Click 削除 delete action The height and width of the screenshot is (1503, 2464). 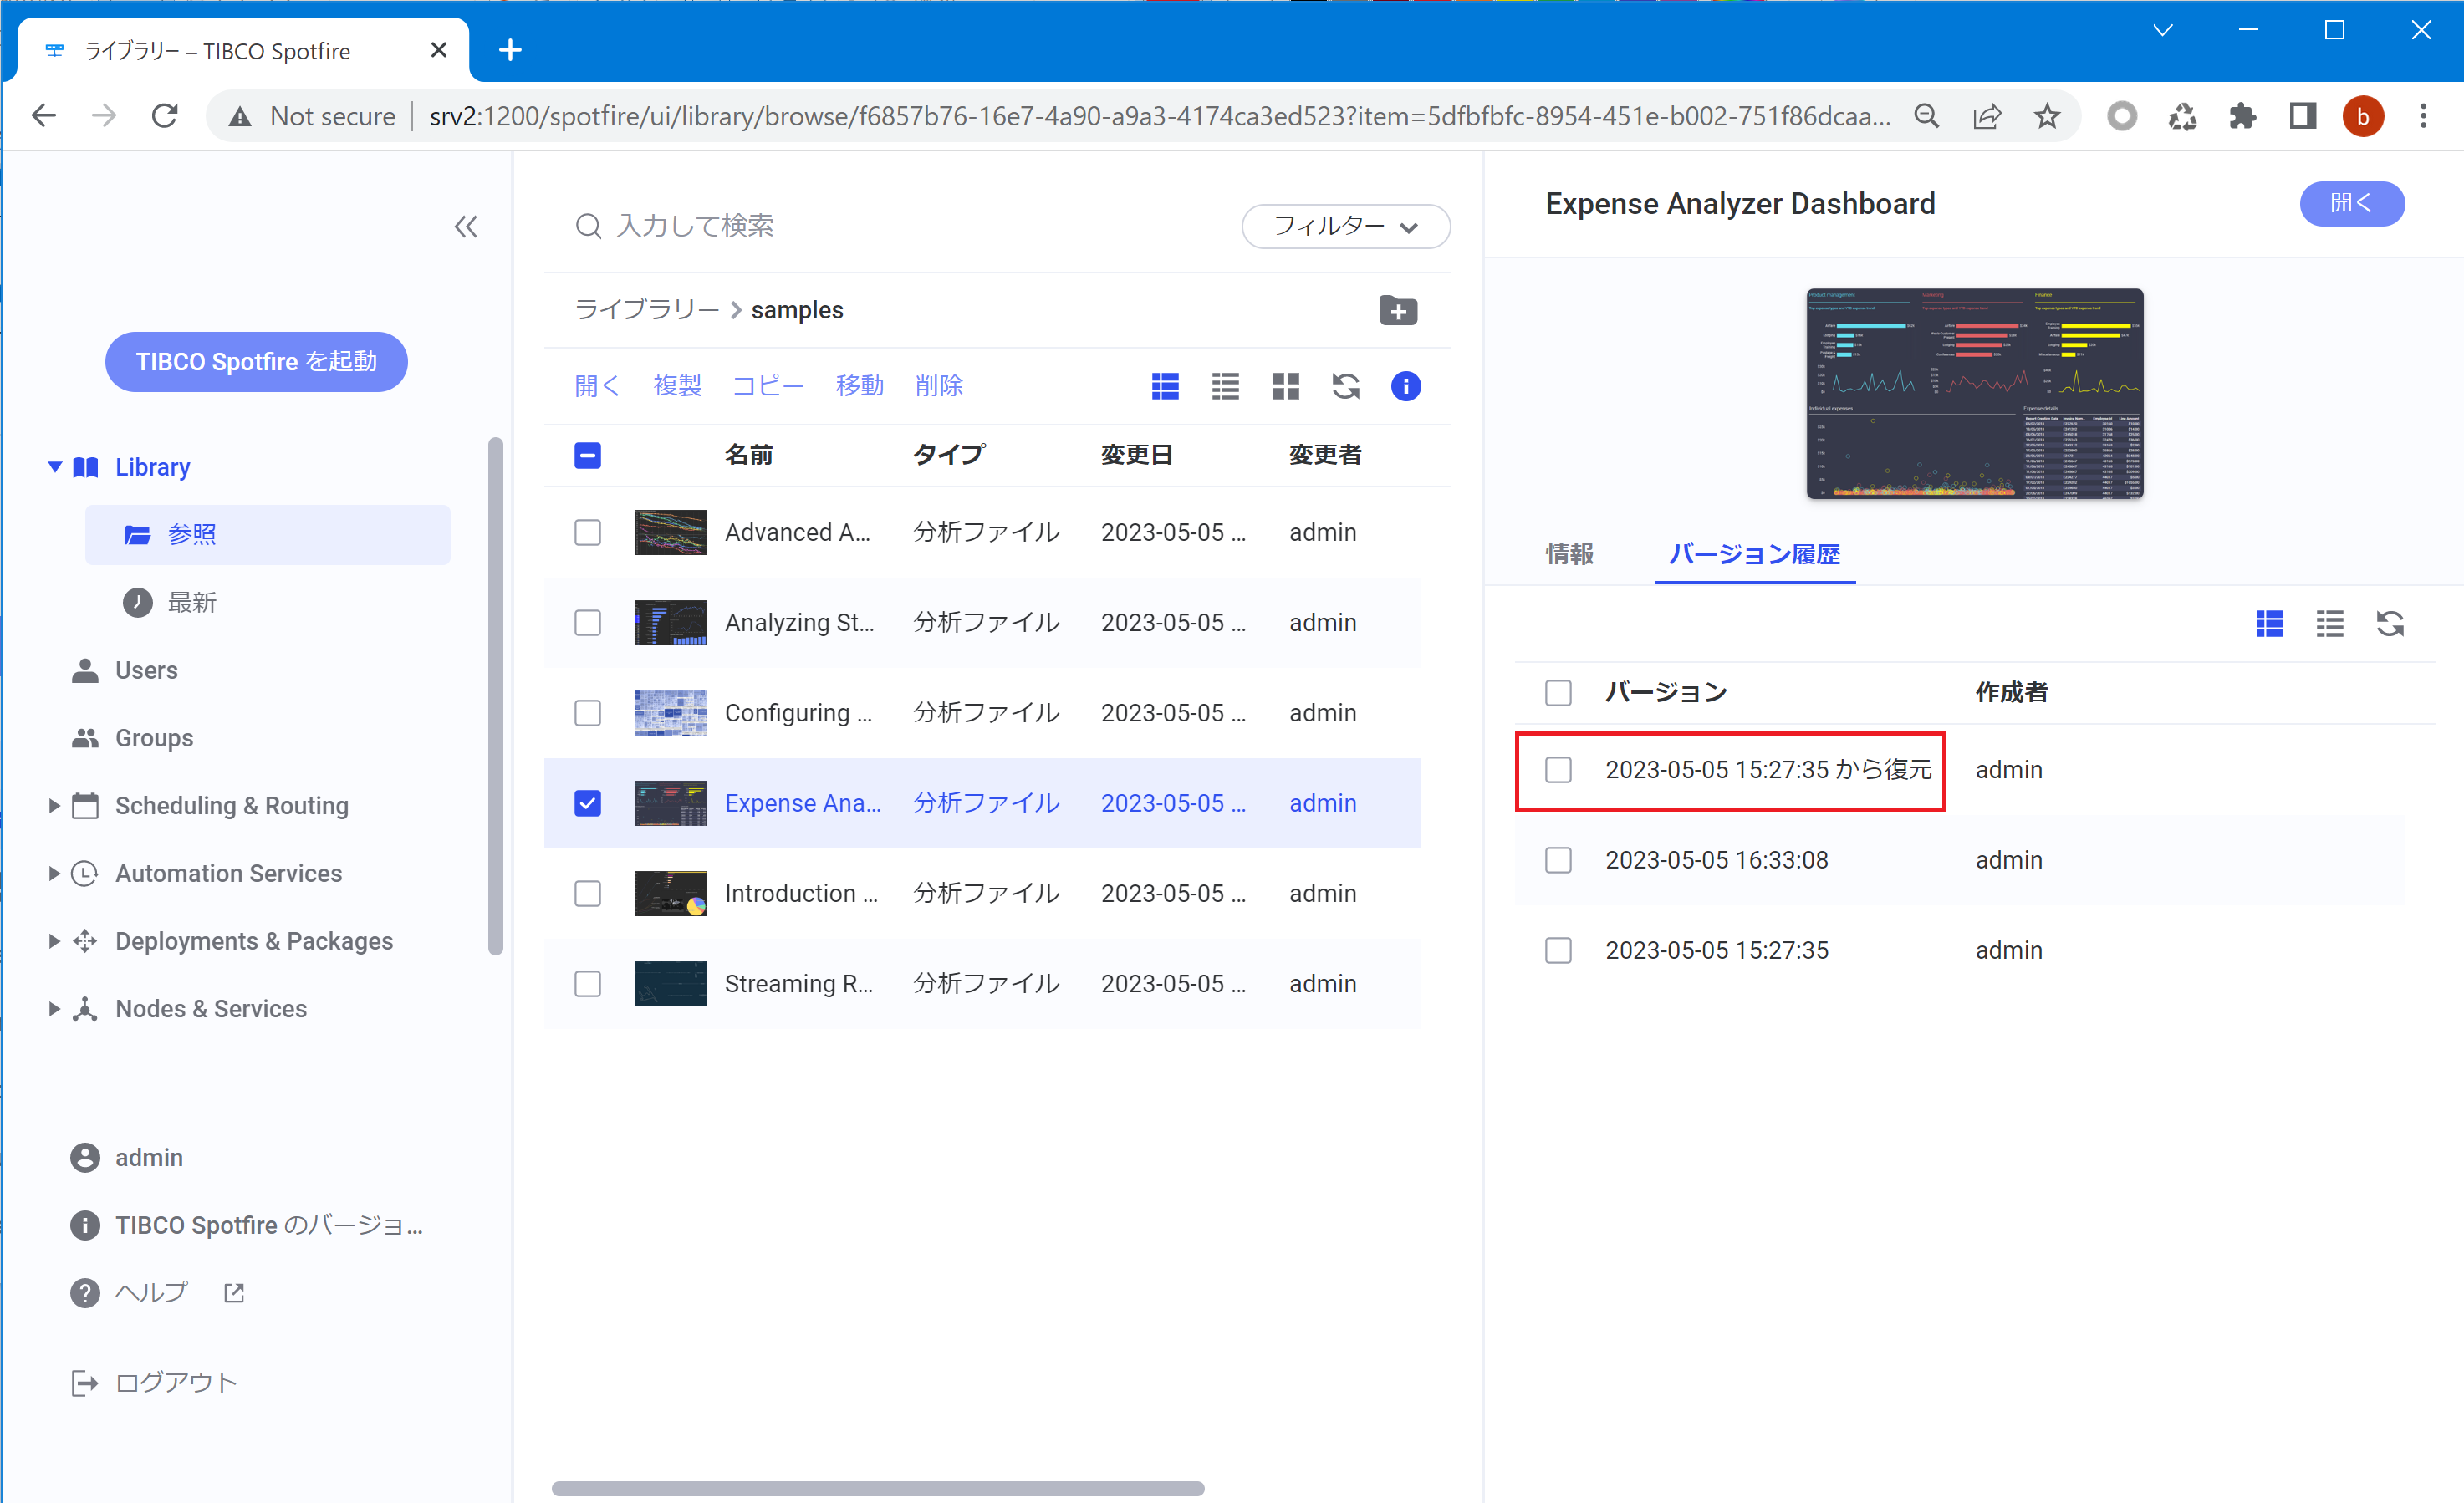(939, 386)
